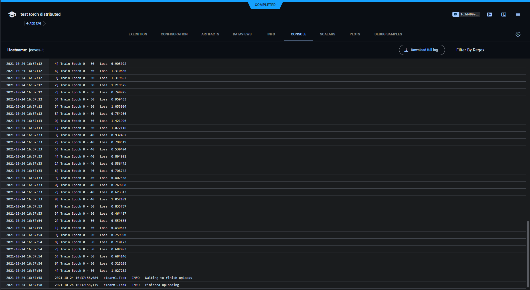The width and height of the screenshot is (530, 290).
Task: Open the Debug Samples tab
Action: click(388, 34)
